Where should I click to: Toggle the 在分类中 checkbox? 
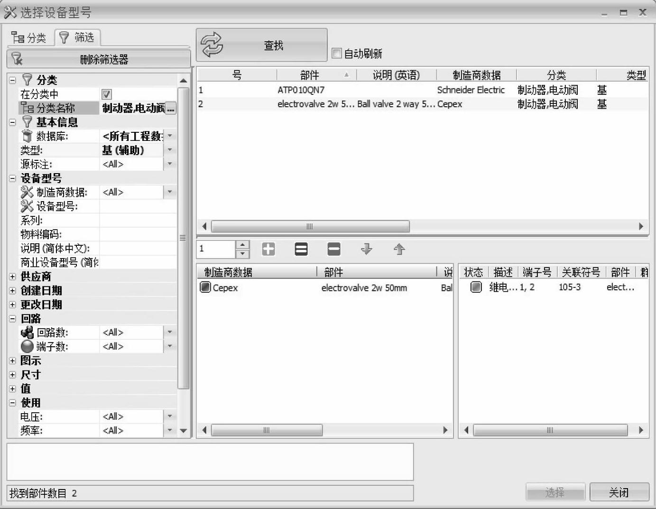[107, 94]
